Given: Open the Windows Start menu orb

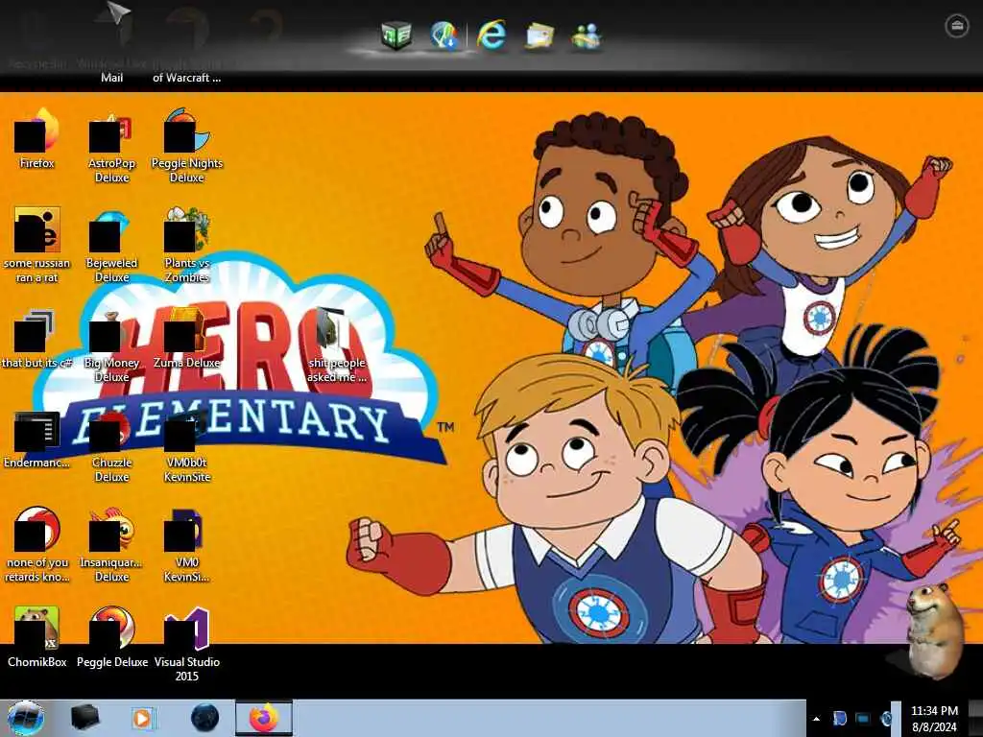Looking at the screenshot, I should 26,718.
